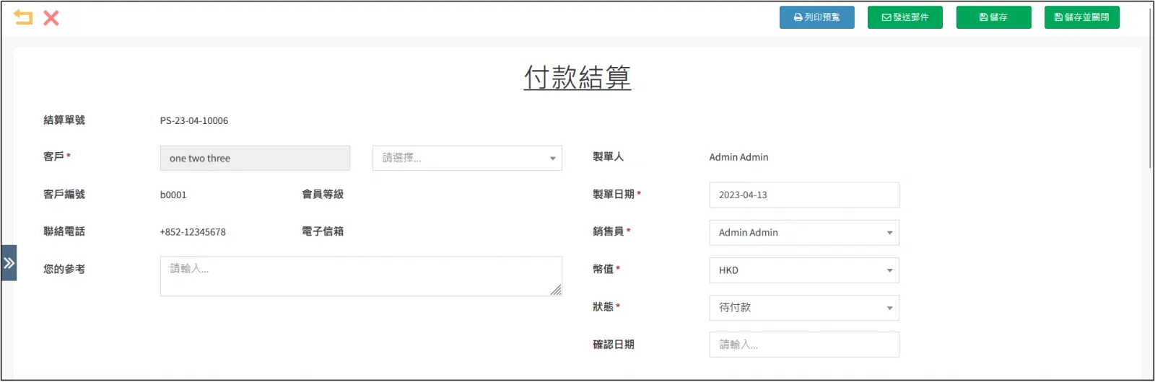Viewport: 1155px width, 382px height.
Task: Focus the 確認日期 input field
Action: (803, 345)
